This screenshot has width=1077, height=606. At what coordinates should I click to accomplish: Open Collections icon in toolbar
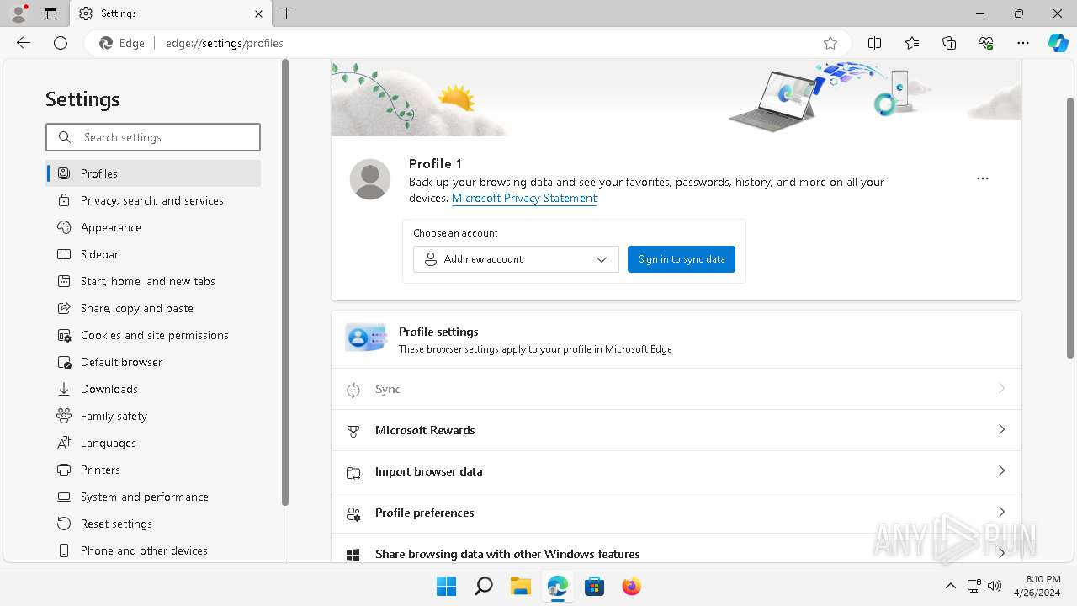click(949, 43)
